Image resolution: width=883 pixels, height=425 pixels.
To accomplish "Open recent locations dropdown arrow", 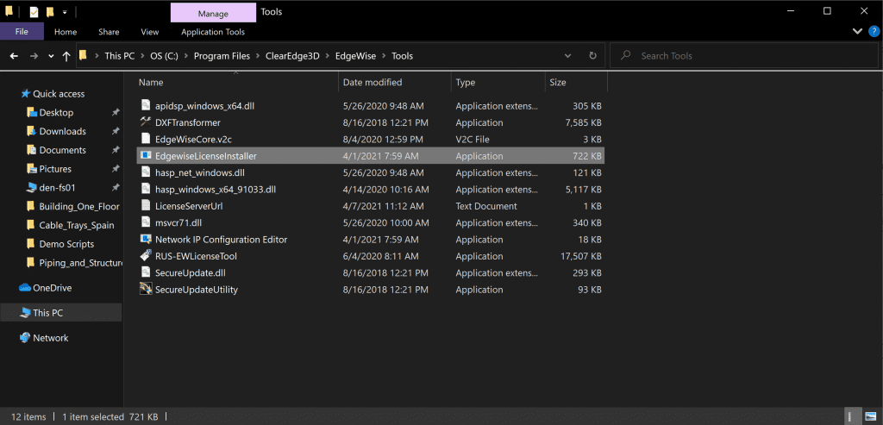I will click(x=51, y=56).
